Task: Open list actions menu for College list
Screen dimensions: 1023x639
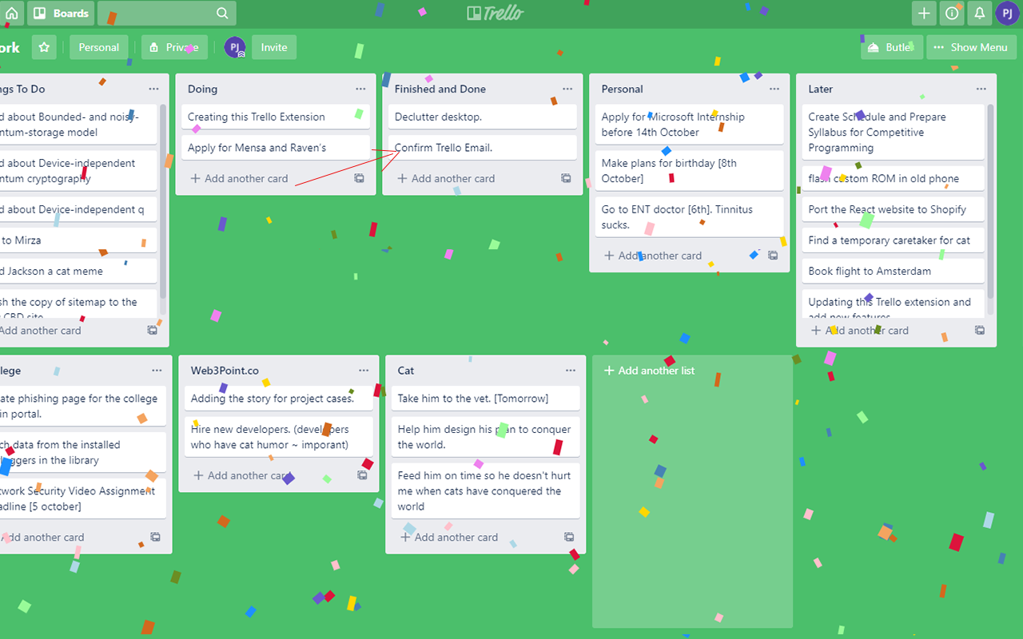Action: (157, 370)
